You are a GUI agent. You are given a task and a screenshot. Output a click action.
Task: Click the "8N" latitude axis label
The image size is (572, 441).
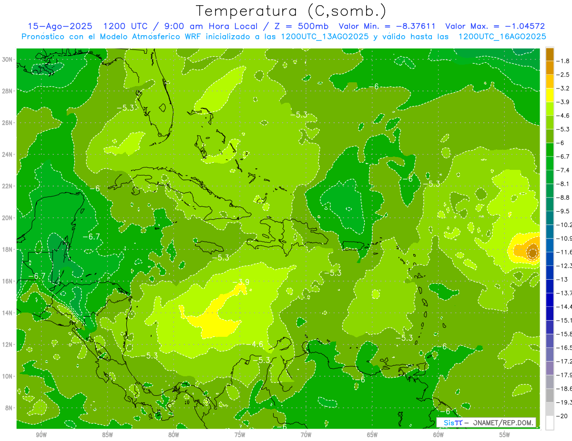10,408
